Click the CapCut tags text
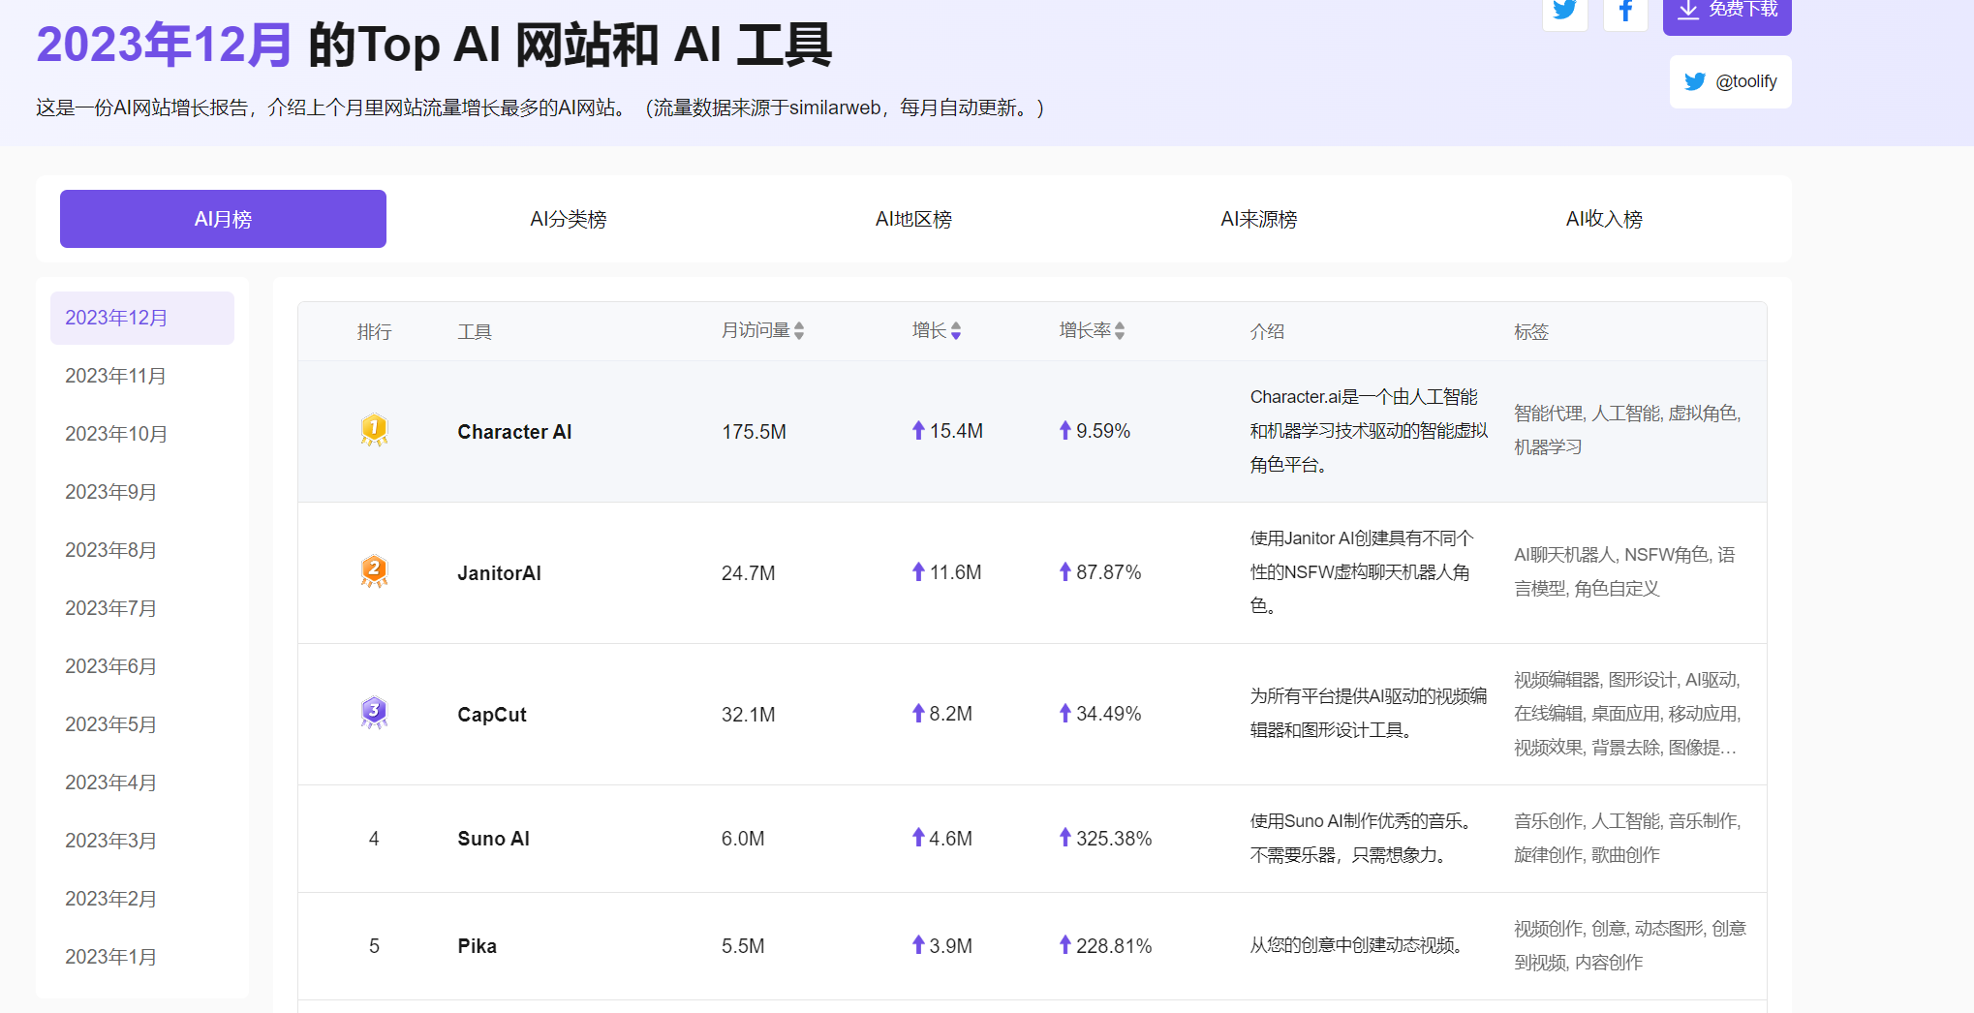This screenshot has width=1974, height=1013. [x=1627, y=714]
